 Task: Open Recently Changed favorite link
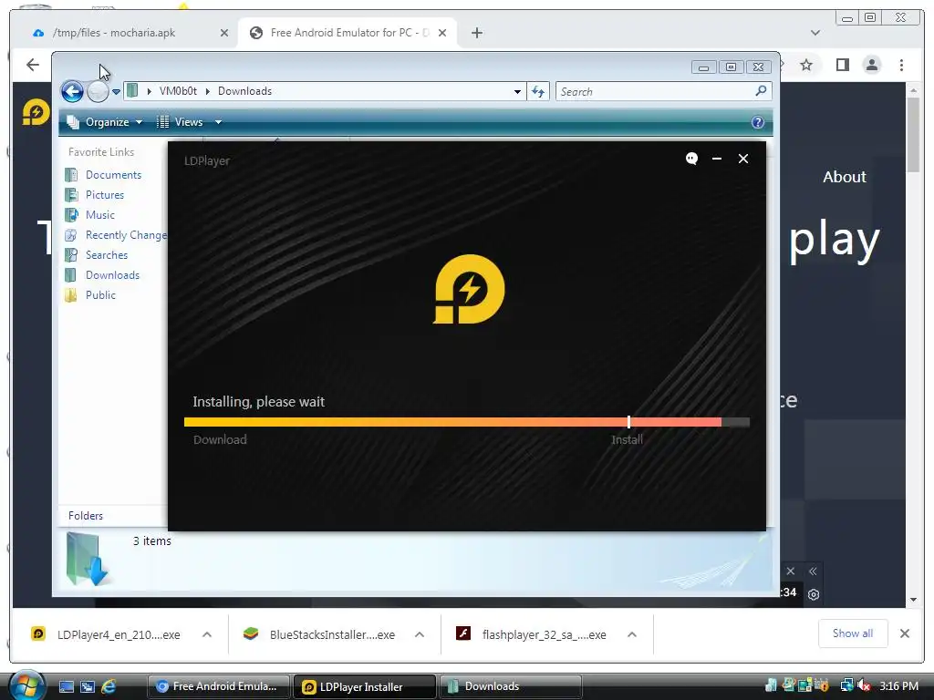(x=126, y=235)
